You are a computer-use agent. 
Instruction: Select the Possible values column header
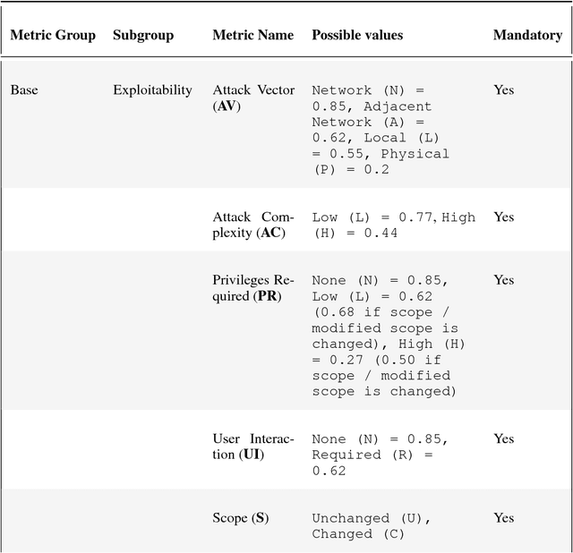pos(357,35)
